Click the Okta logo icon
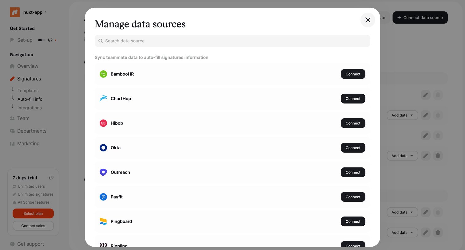The width and height of the screenshot is (465, 250). (103, 148)
